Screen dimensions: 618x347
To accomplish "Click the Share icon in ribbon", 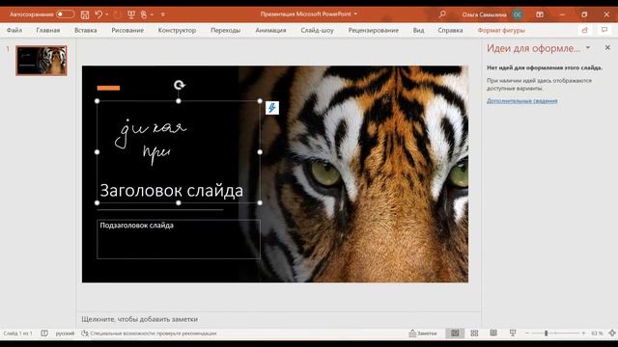I will tap(584, 30).
